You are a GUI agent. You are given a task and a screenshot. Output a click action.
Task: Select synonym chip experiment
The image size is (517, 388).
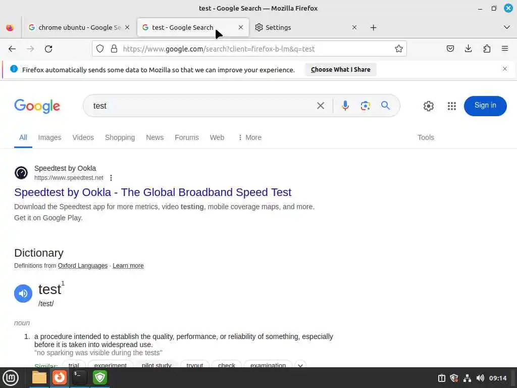[111, 365]
